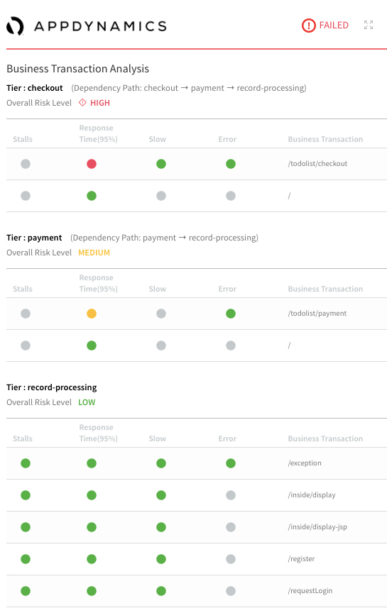
Task: Click the MEDIUM overall risk level label
Action: [x=94, y=253]
